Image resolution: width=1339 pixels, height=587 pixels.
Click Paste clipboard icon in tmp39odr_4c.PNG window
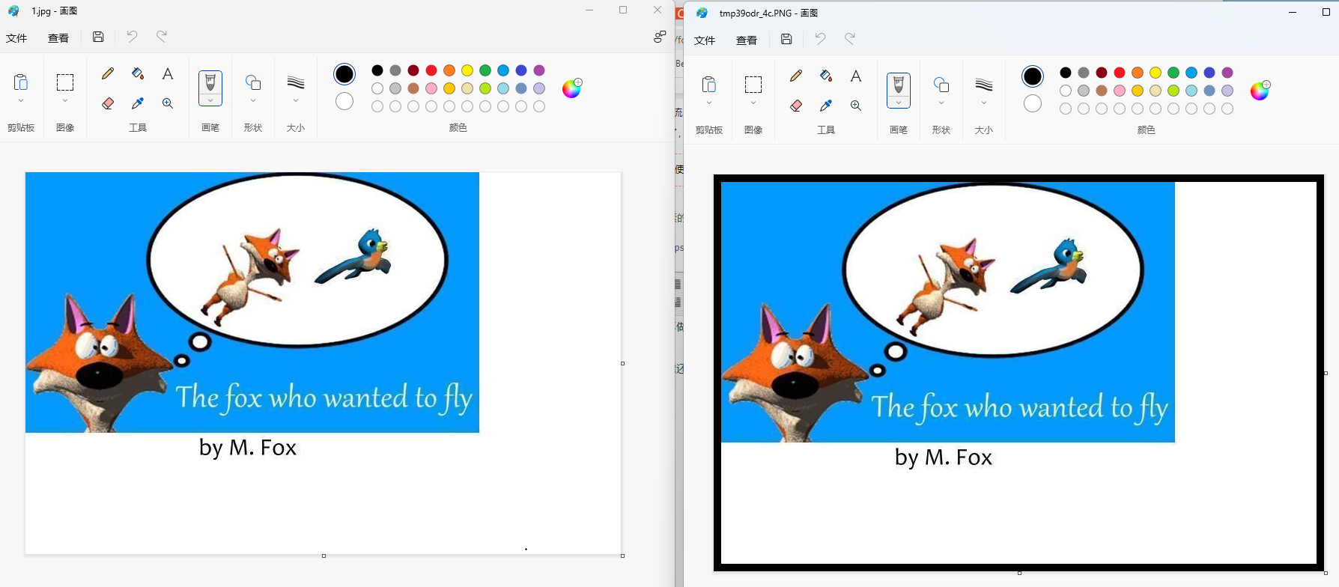(x=709, y=84)
